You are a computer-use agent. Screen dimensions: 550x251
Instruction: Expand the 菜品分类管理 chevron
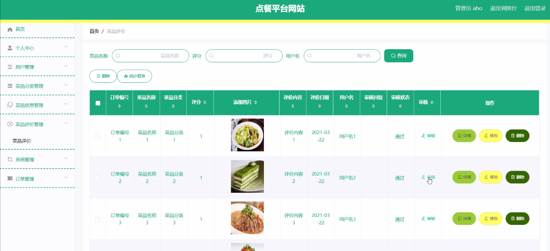click(66, 85)
